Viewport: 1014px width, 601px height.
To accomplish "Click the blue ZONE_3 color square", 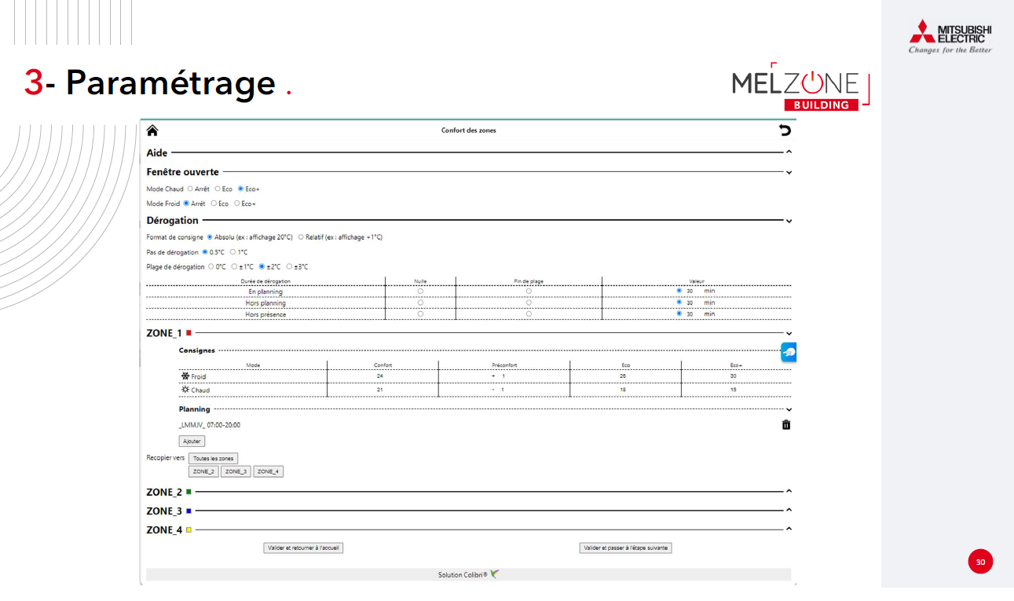I will tap(189, 511).
